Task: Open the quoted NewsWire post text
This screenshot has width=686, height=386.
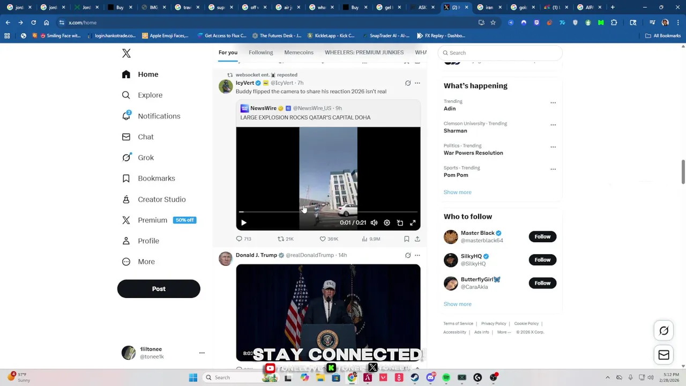Action: pos(305,117)
